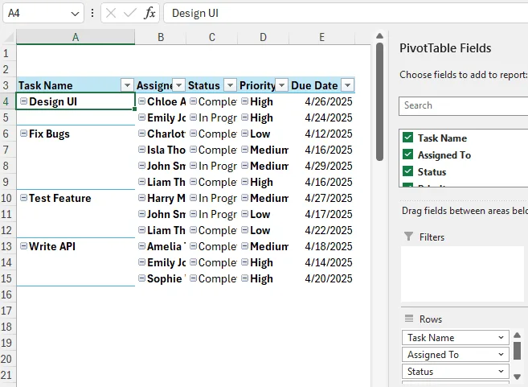The height and width of the screenshot is (387, 528).
Task: Click the Name Box showing A4
Action: (43, 13)
